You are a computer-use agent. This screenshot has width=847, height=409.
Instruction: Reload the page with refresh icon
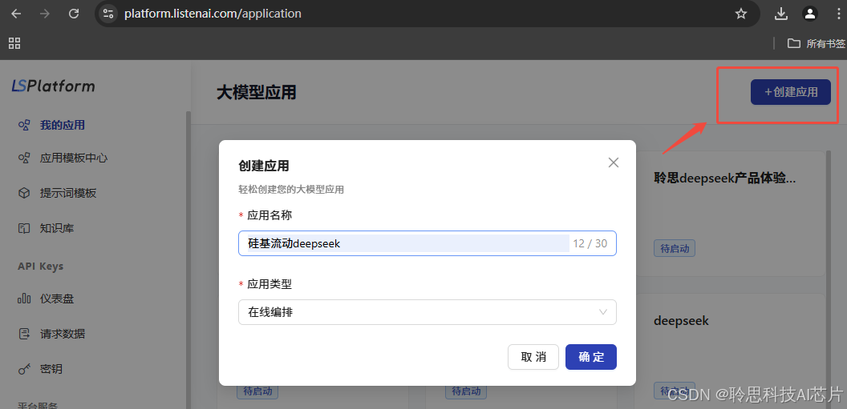click(x=74, y=14)
